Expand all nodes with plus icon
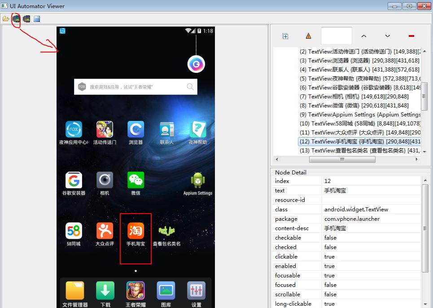The height and width of the screenshot is (308, 433). tap(285, 36)
